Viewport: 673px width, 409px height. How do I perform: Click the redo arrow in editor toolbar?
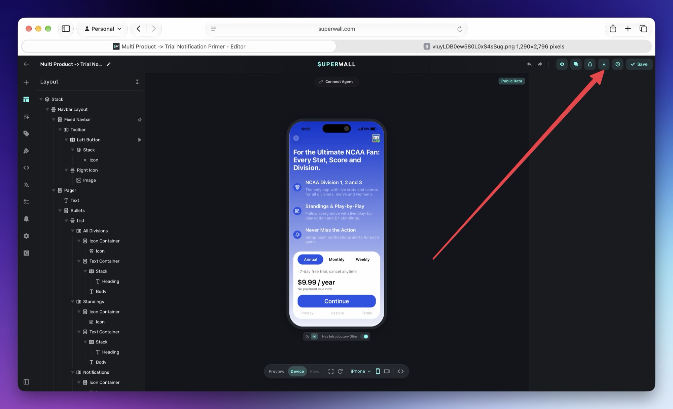[540, 64]
